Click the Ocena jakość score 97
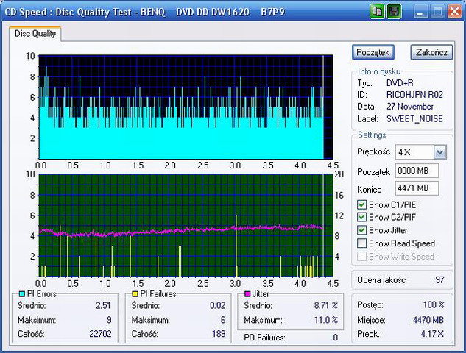This screenshot has width=466, height=353. [439, 279]
